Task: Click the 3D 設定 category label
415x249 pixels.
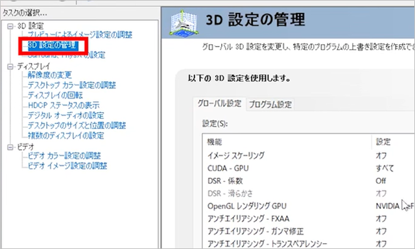Action: tap(30, 26)
